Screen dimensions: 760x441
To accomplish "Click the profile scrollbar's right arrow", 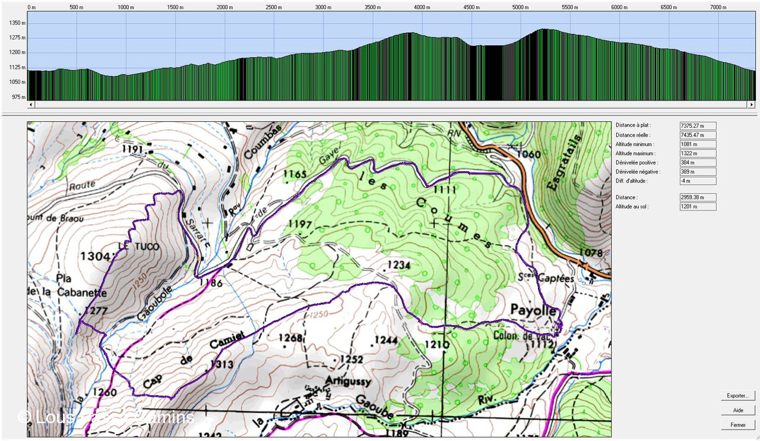I will (751, 105).
